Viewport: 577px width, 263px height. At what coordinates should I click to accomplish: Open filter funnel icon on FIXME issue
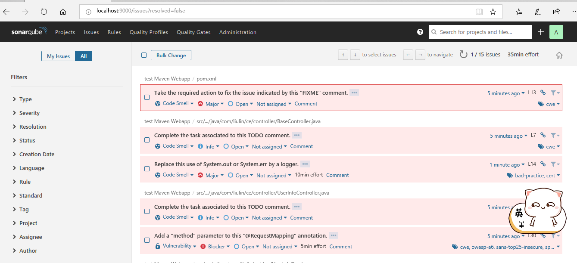coord(555,93)
